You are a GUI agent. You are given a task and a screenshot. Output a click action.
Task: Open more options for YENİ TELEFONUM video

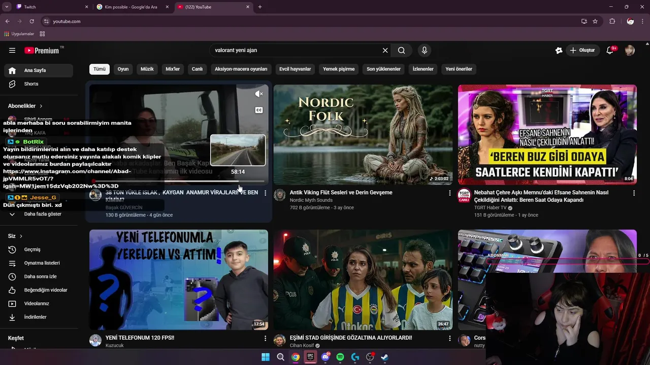[x=265, y=338]
